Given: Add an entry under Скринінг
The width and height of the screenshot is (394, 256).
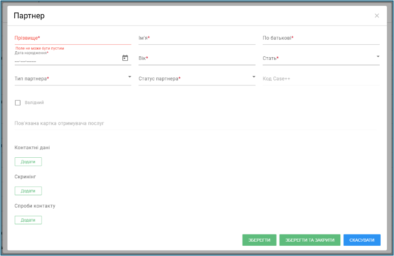Looking at the screenshot, I should (x=28, y=191).
